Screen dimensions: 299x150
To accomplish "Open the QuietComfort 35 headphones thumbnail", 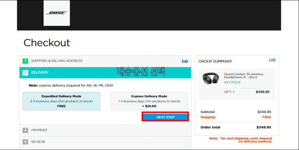I will (x=211, y=78).
